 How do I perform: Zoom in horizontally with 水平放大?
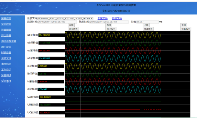73,29
